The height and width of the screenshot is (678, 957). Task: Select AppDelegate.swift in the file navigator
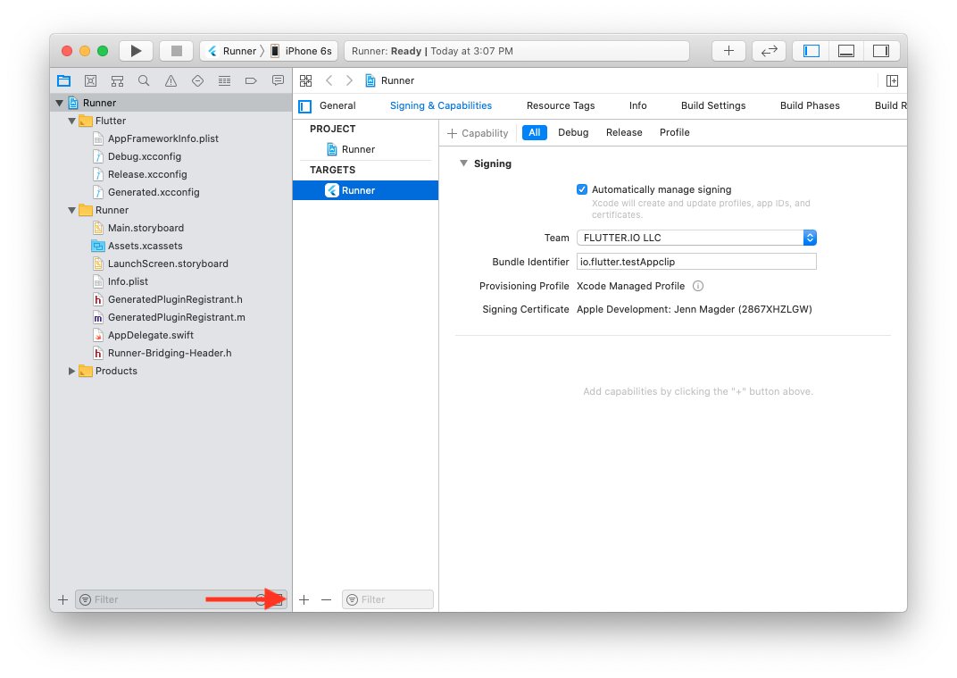point(150,335)
